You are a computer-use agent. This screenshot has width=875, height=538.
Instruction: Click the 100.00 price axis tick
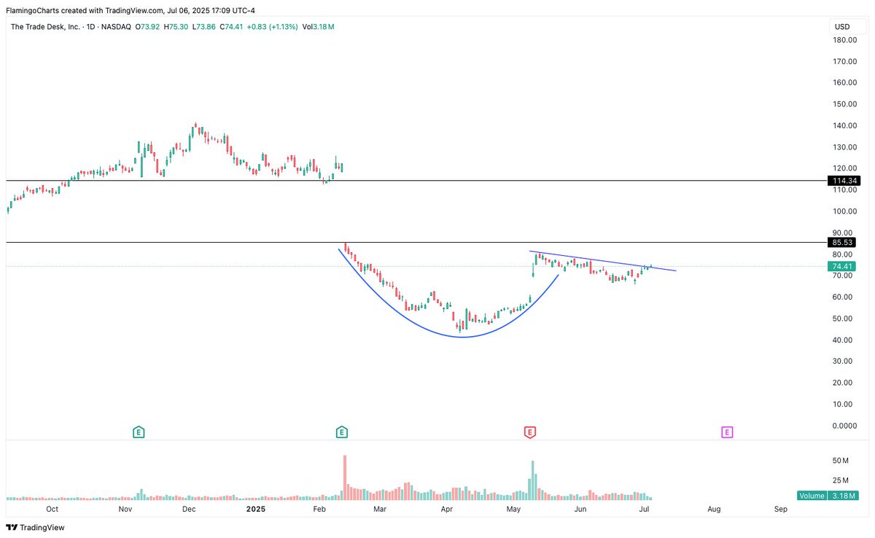844,211
